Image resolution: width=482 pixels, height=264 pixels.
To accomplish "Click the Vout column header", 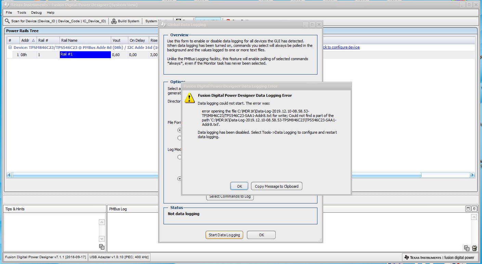I will pos(119,40).
